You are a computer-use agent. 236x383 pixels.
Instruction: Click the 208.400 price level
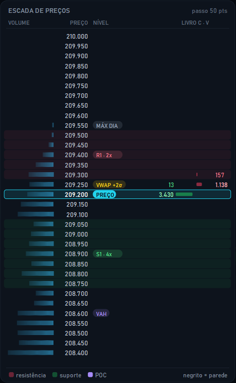coord(76,353)
